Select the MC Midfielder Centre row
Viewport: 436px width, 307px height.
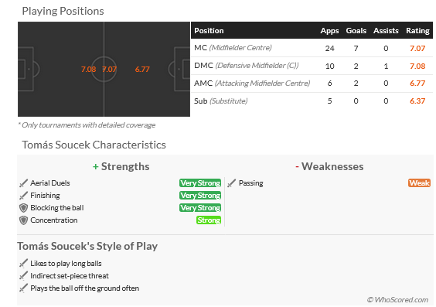312,48
